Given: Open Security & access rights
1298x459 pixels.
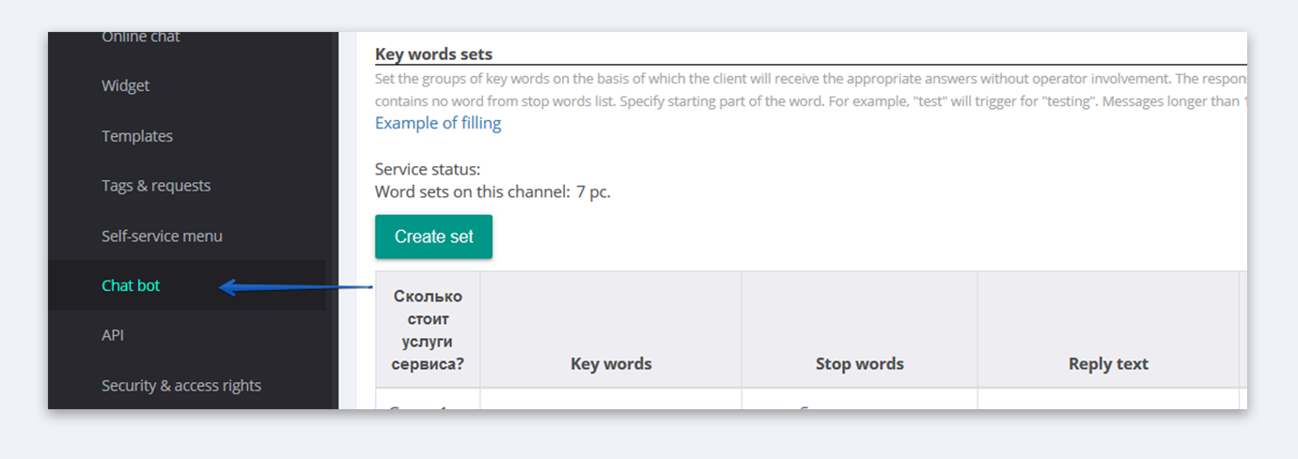Looking at the screenshot, I should click(x=181, y=386).
